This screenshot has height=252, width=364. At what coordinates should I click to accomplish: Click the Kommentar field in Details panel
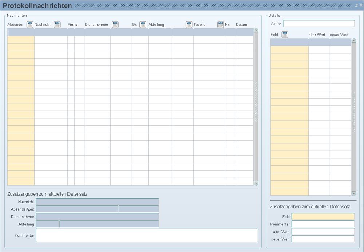pyautogui.click(x=323, y=224)
